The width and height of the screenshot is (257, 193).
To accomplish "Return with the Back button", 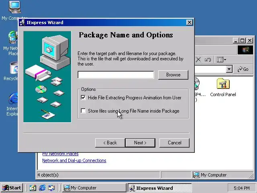I will coord(110,143).
